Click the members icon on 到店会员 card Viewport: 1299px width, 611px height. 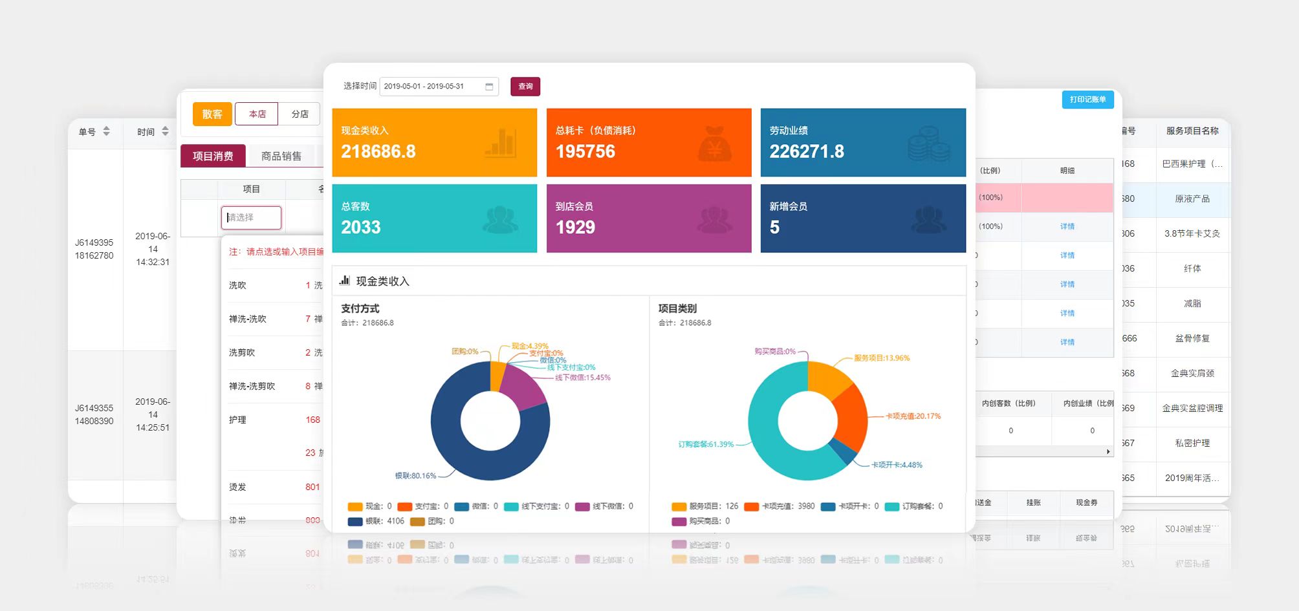click(x=714, y=219)
